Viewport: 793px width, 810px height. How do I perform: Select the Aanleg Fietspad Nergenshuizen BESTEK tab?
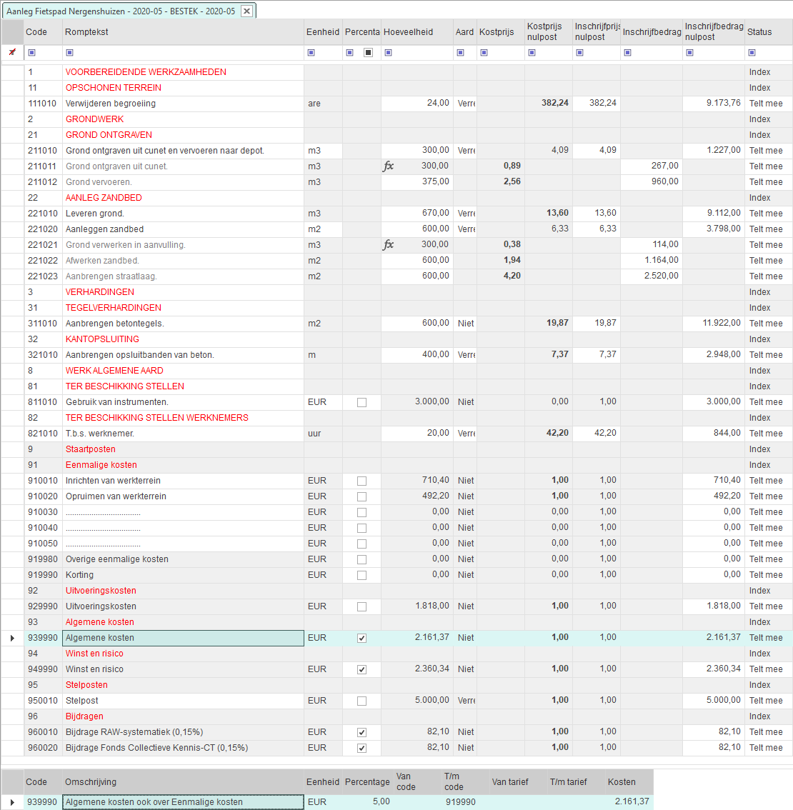pos(120,11)
